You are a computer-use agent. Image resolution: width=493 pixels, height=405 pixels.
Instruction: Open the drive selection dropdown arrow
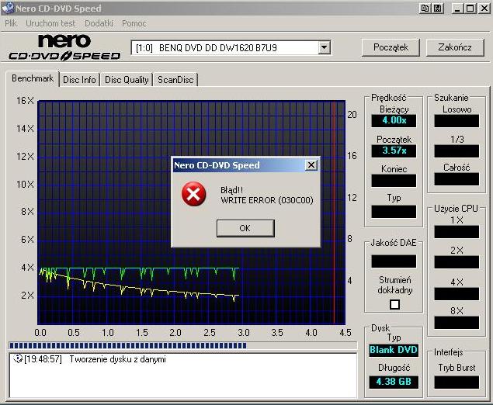(x=324, y=48)
